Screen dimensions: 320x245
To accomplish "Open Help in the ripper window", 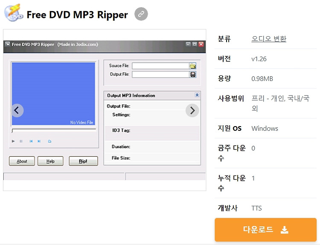I will (50, 161).
